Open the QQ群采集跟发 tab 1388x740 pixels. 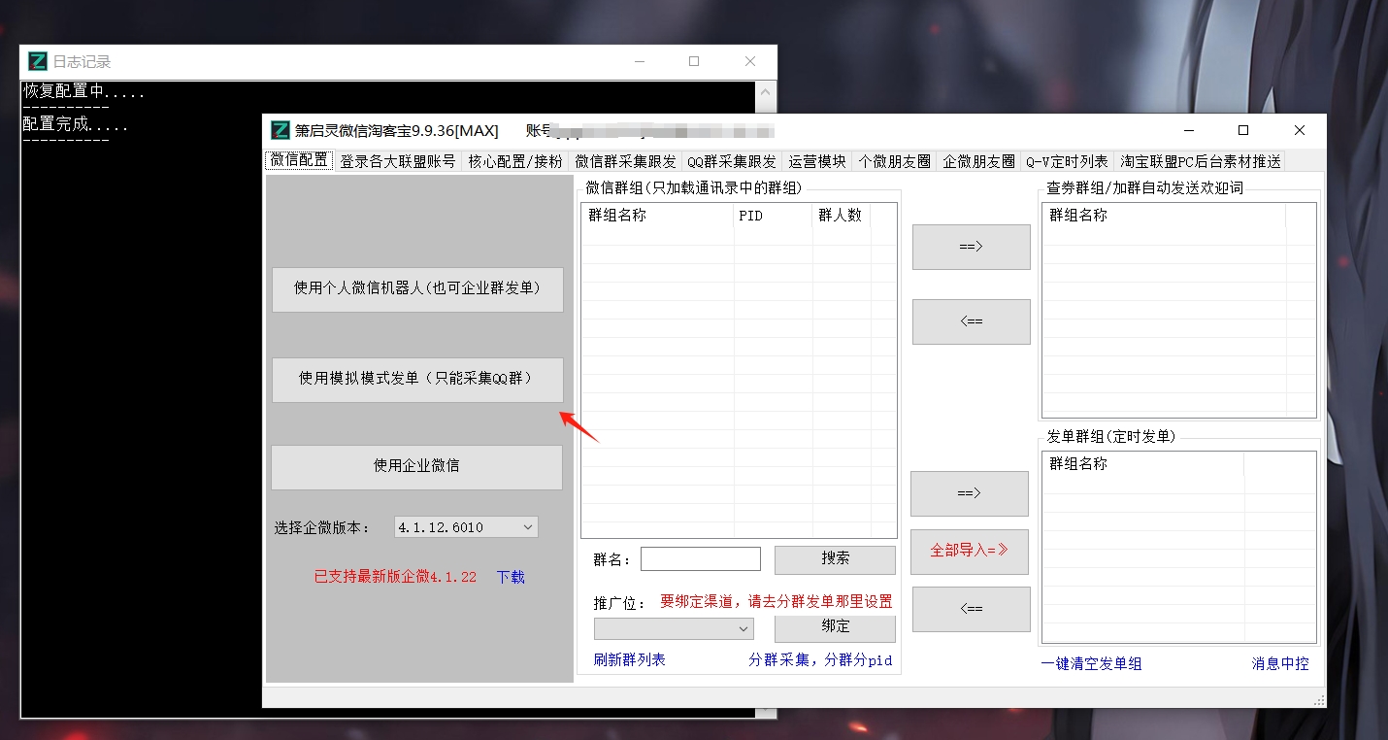click(x=732, y=161)
